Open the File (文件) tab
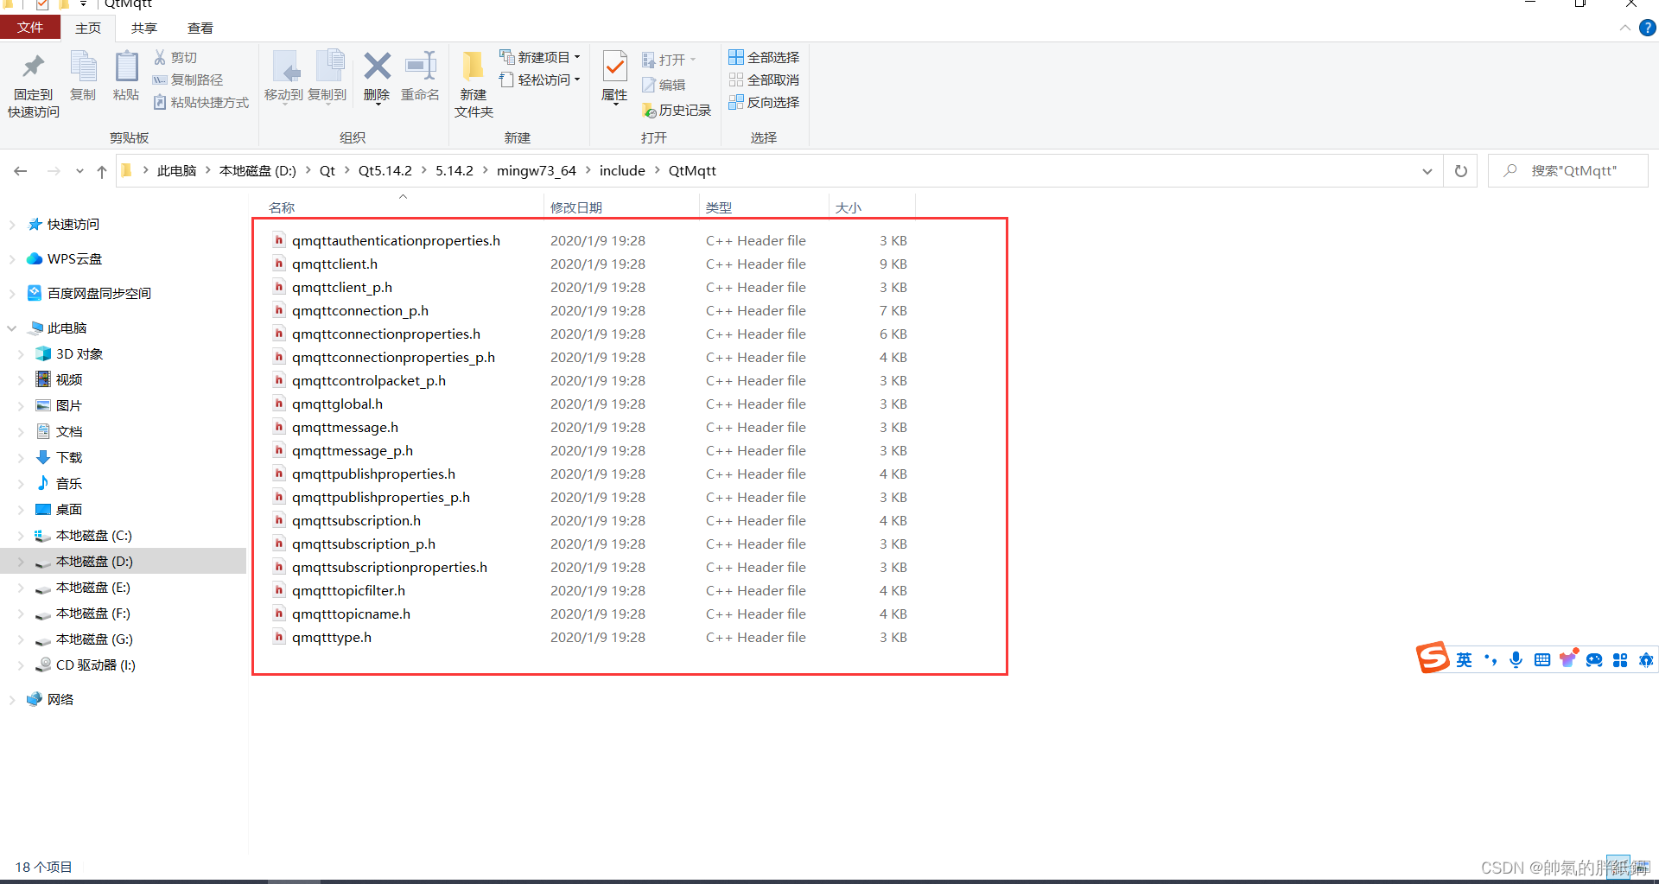This screenshot has width=1659, height=884. click(30, 28)
